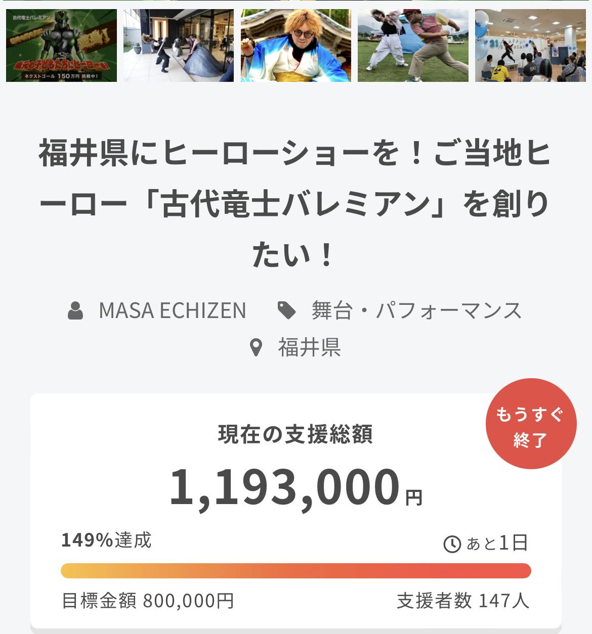This screenshot has width=592, height=634.
Task: Open the MASA ECHIZEN owner profile link
Action: click(172, 310)
